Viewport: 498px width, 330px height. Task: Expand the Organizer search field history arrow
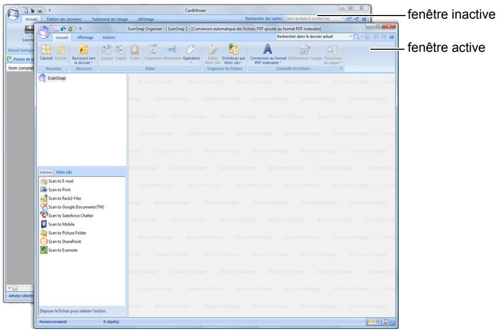[x=351, y=37]
